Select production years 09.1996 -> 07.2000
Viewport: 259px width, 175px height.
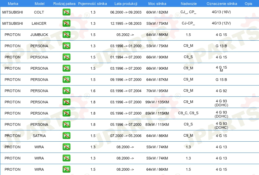(x=126, y=80)
